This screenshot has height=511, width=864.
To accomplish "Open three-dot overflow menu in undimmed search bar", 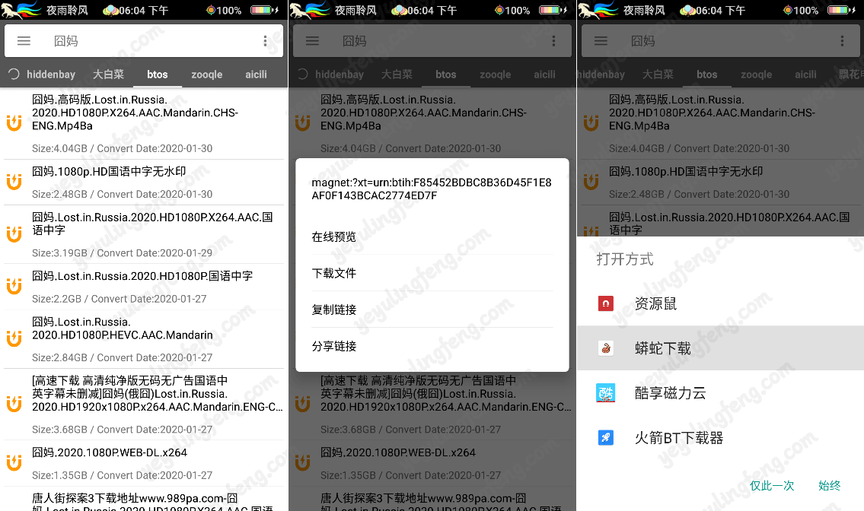I will click(x=265, y=41).
